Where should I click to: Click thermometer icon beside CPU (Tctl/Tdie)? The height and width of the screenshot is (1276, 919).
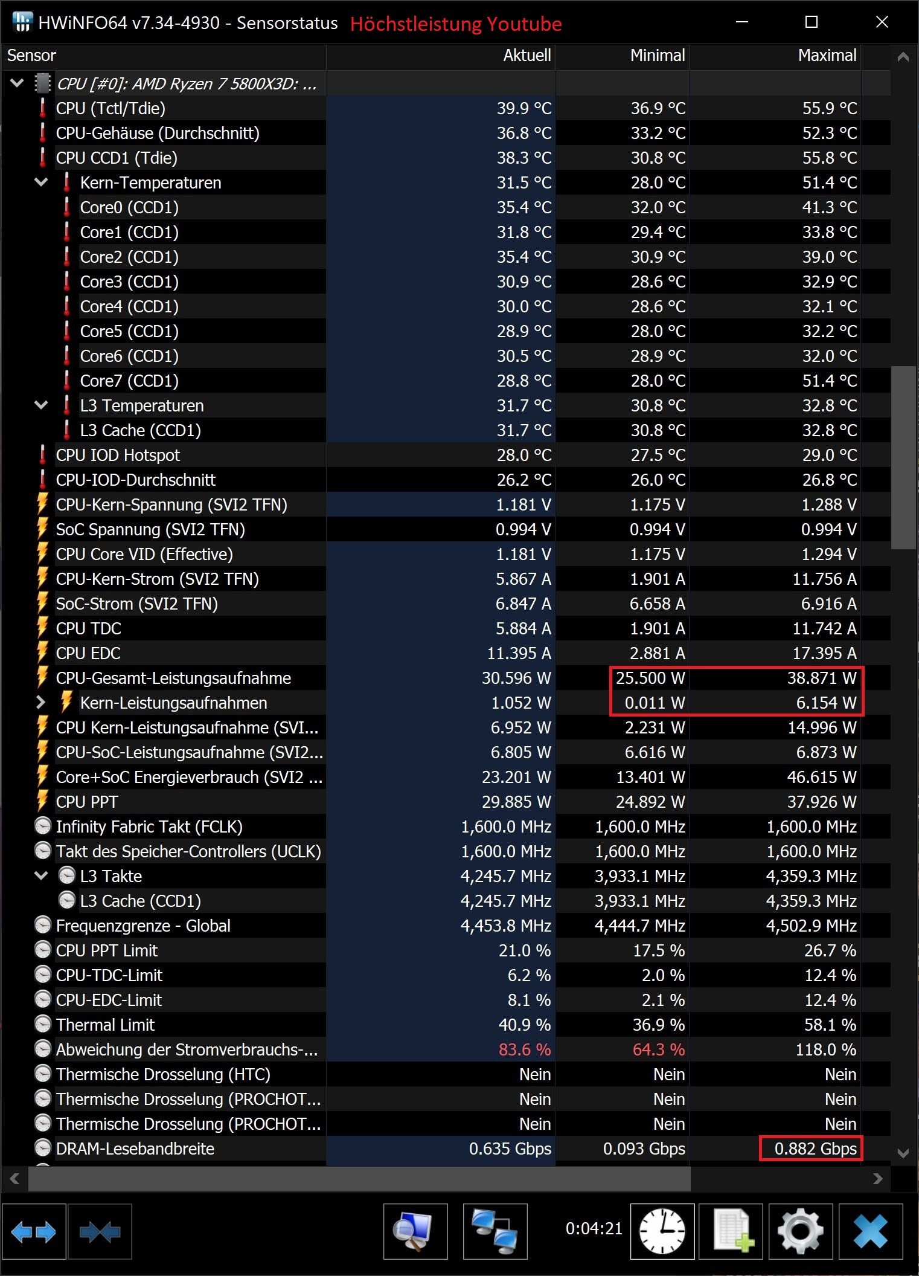pos(42,108)
